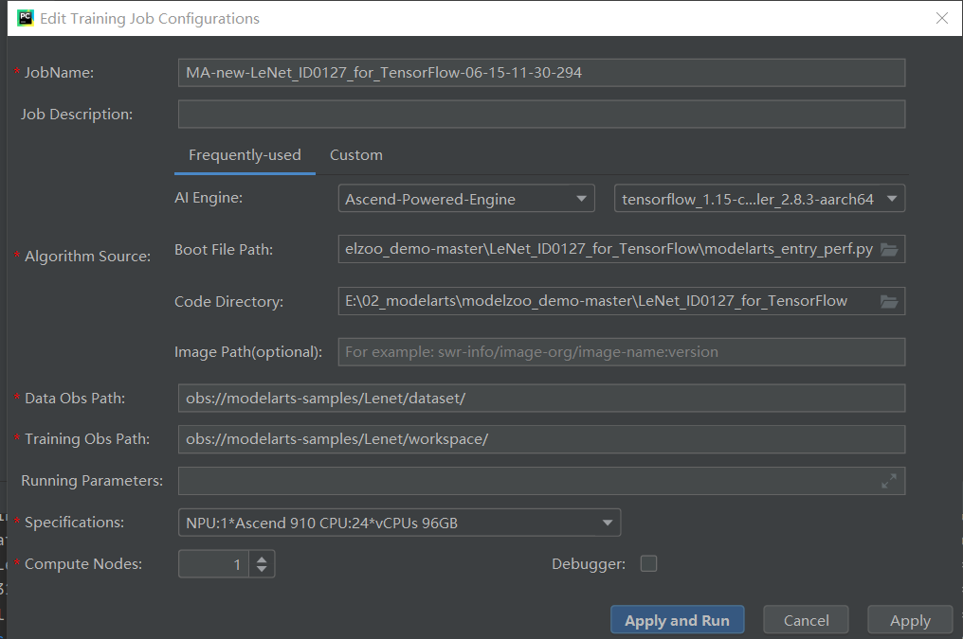This screenshot has height=639, width=963.
Task: Expand the Specifications NPU dropdown
Action: (x=399, y=523)
